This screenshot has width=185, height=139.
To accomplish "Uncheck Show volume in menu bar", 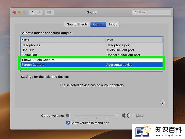I will pos(68,123).
